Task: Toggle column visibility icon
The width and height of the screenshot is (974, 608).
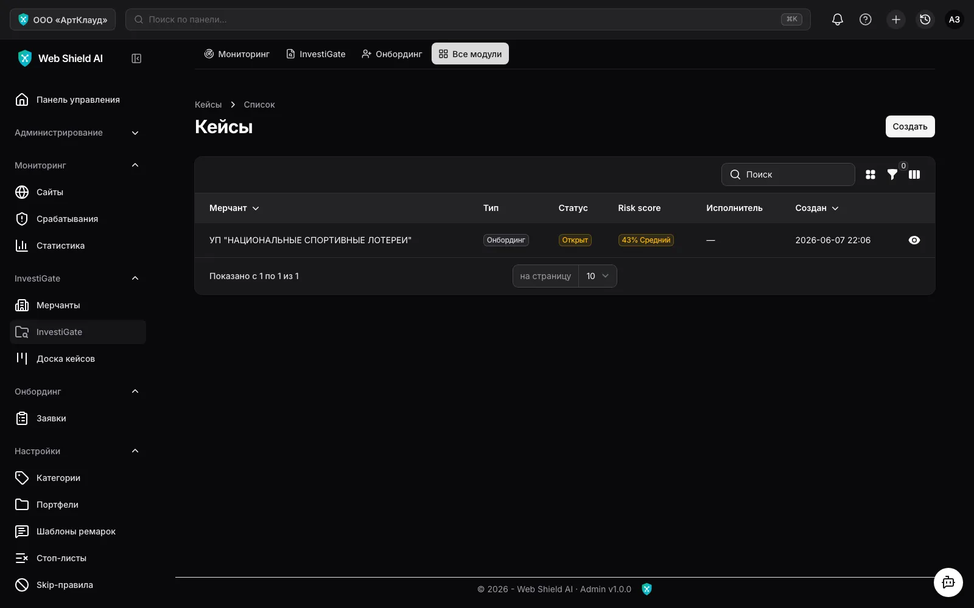Action: 914,174
